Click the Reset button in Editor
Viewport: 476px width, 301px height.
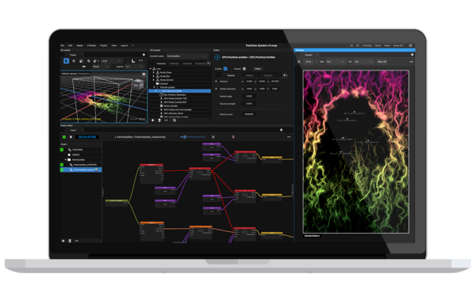tap(257, 69)
